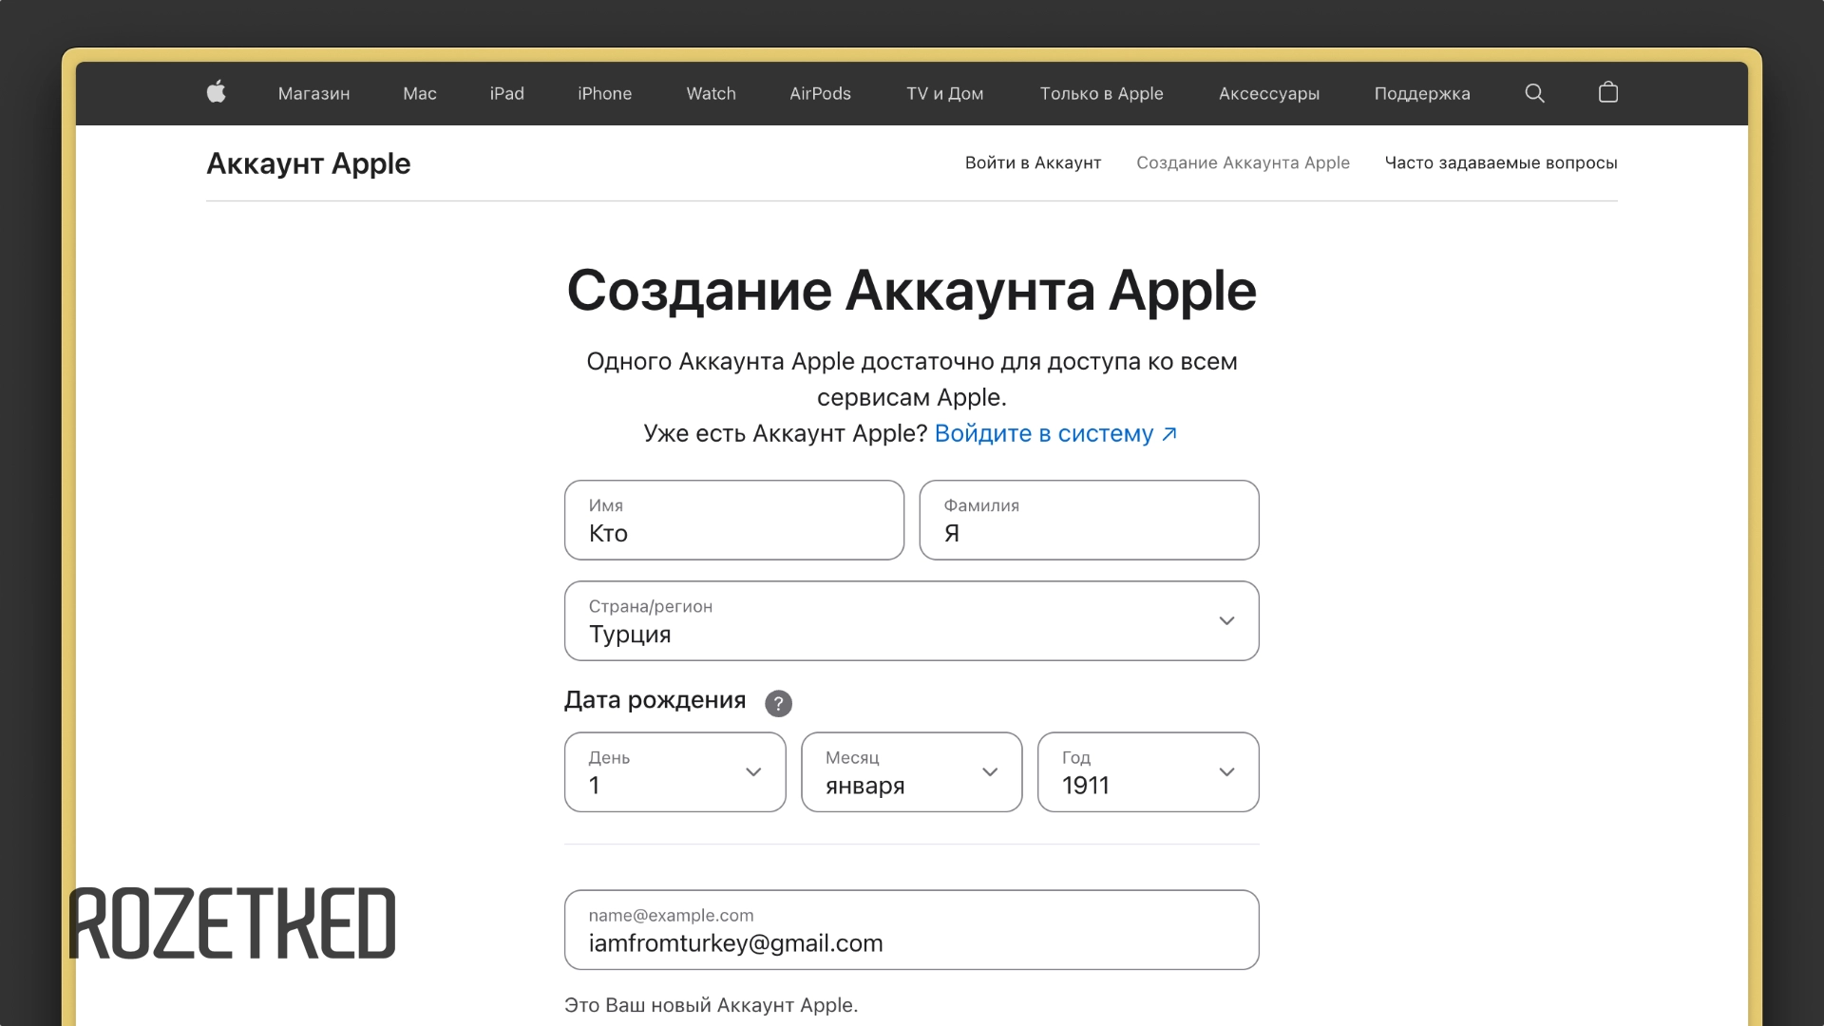Open the Поддержка menu item
Screen dimensions: 1824x1026
click(x=1421, y=93)
